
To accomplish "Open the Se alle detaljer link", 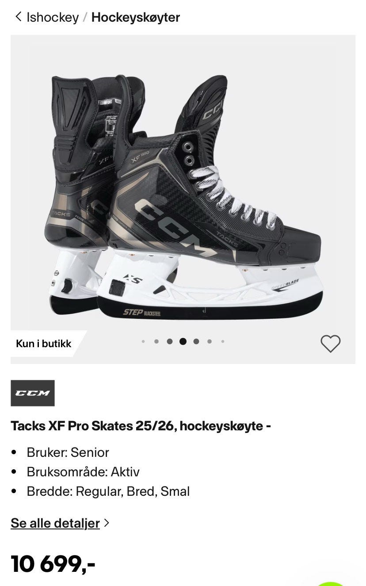I will click(x=55, y=523).
